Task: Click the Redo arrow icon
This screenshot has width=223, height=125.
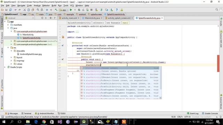Action: 20,10
